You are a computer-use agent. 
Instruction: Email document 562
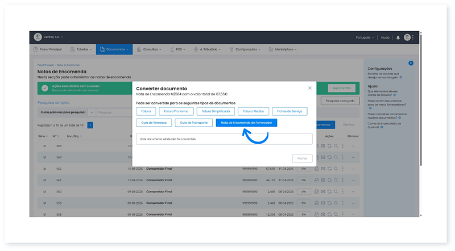(x=322, y=169)
